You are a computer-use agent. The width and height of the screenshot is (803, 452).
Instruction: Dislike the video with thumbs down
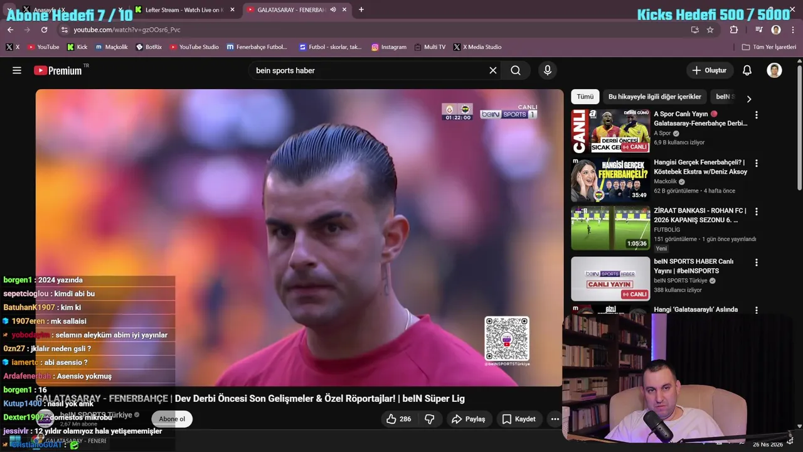click(430, 419)
